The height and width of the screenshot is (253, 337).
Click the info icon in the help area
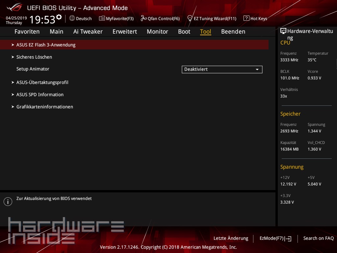click(x=8, y=202)
